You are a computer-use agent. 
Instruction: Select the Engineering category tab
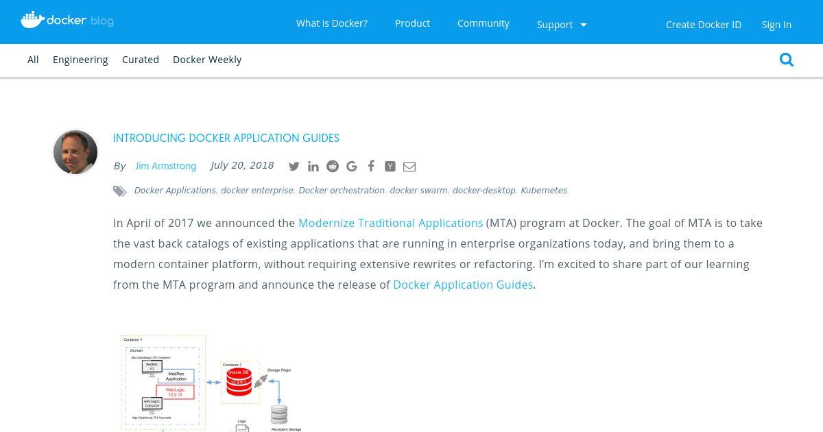click(80, 60)
